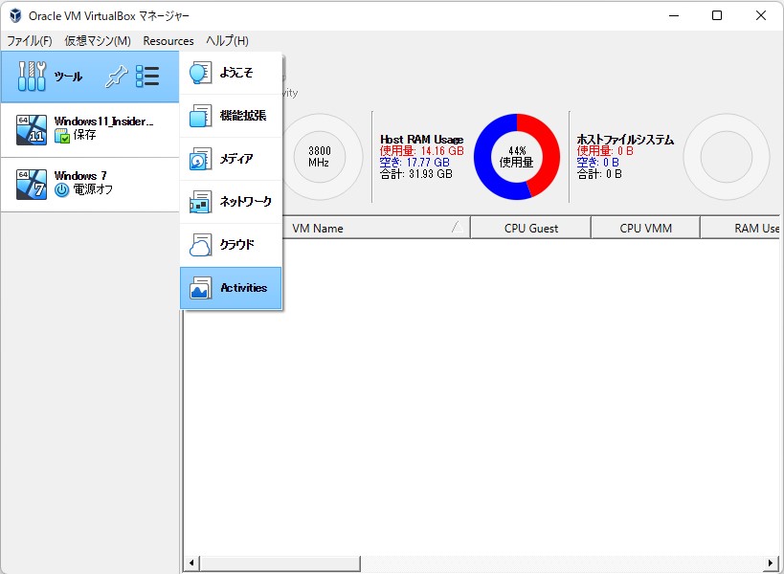Click the 合計: 31.93 GB text

coord(416,174)
